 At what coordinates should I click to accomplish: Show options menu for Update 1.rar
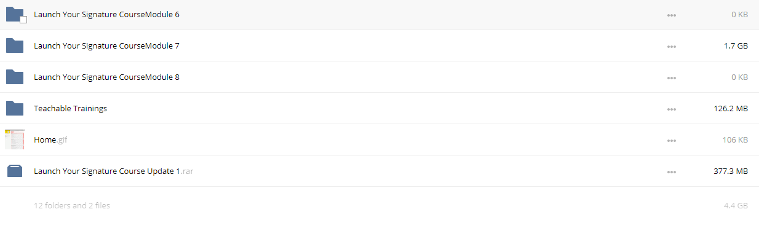672,171
